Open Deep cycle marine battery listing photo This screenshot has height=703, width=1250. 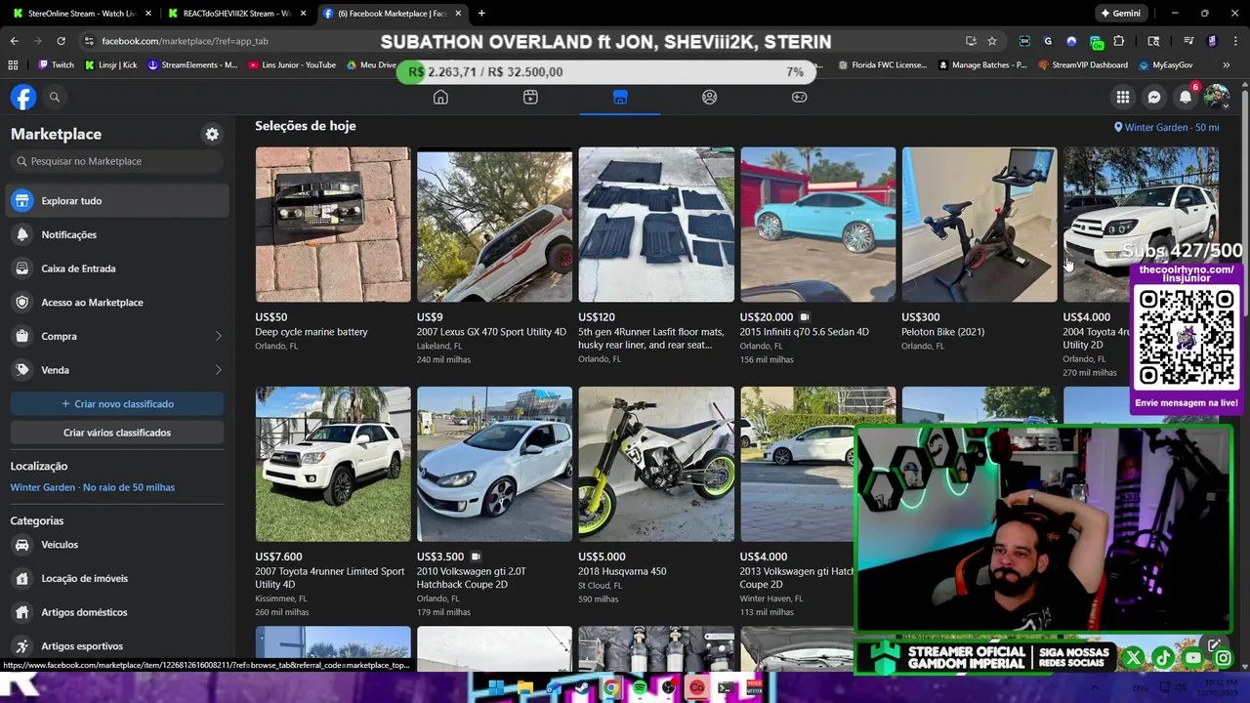333,225
